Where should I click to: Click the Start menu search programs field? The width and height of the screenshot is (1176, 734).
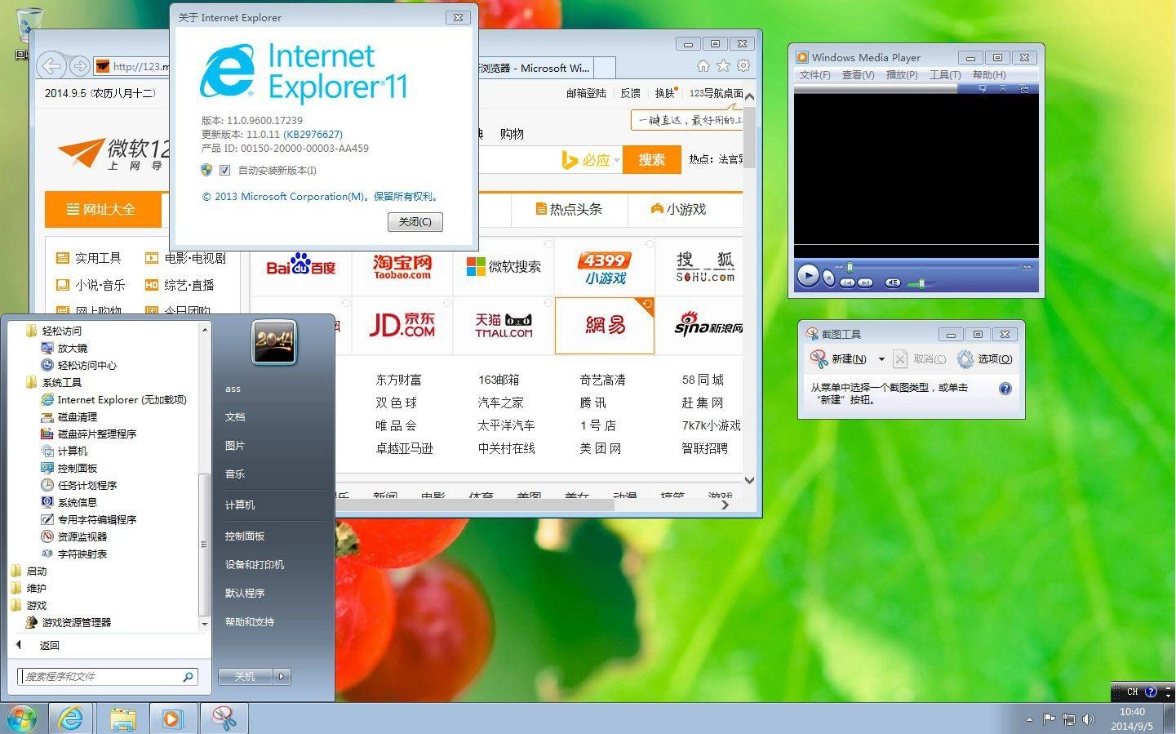(107, 676)
